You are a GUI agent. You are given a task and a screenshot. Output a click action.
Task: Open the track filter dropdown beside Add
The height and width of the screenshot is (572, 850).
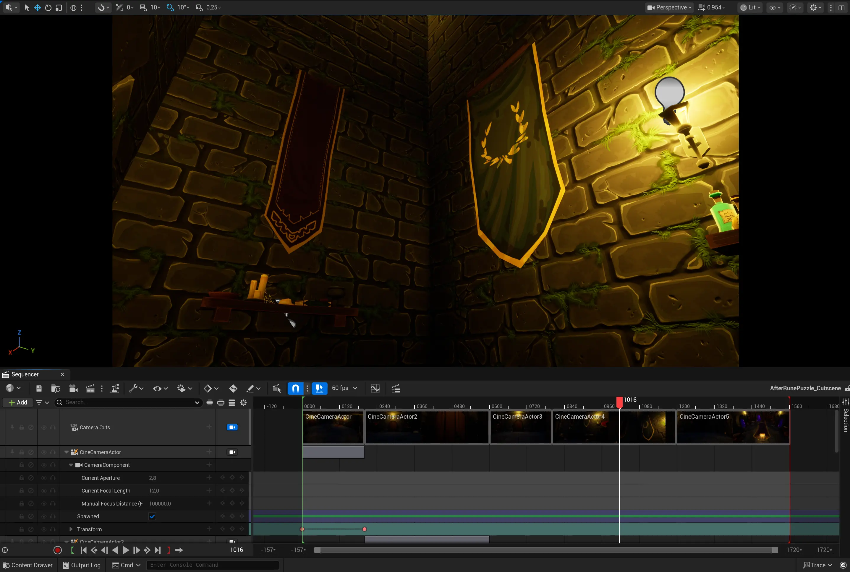[42, 402]
